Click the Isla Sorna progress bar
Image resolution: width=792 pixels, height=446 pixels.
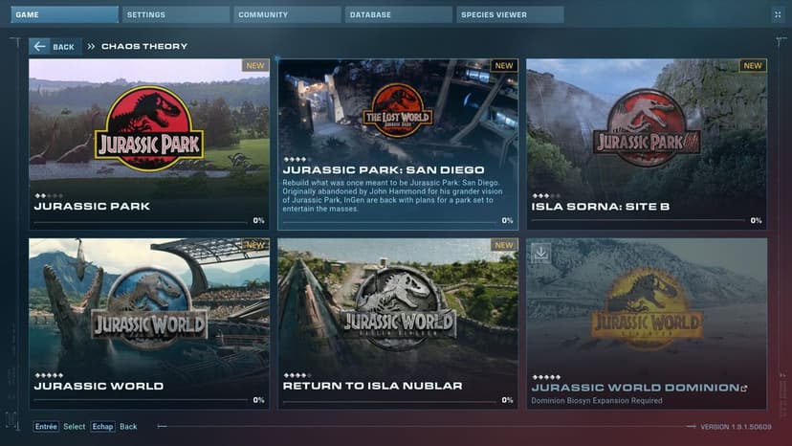point(638,221)
